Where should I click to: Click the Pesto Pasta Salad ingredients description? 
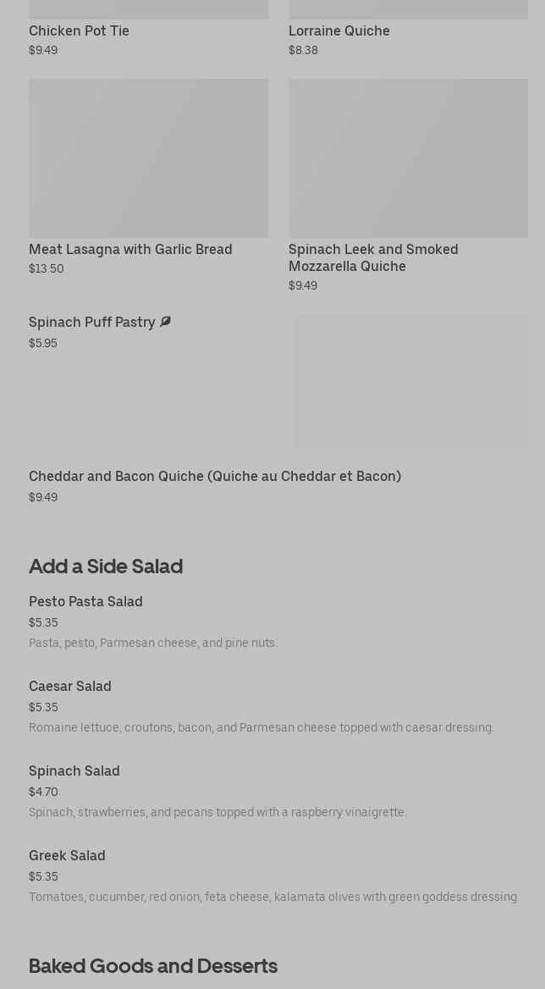point(153,644)
